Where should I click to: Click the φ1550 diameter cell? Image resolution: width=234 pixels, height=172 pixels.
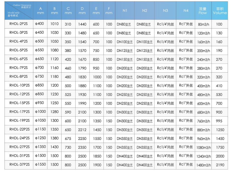[40, 164]
